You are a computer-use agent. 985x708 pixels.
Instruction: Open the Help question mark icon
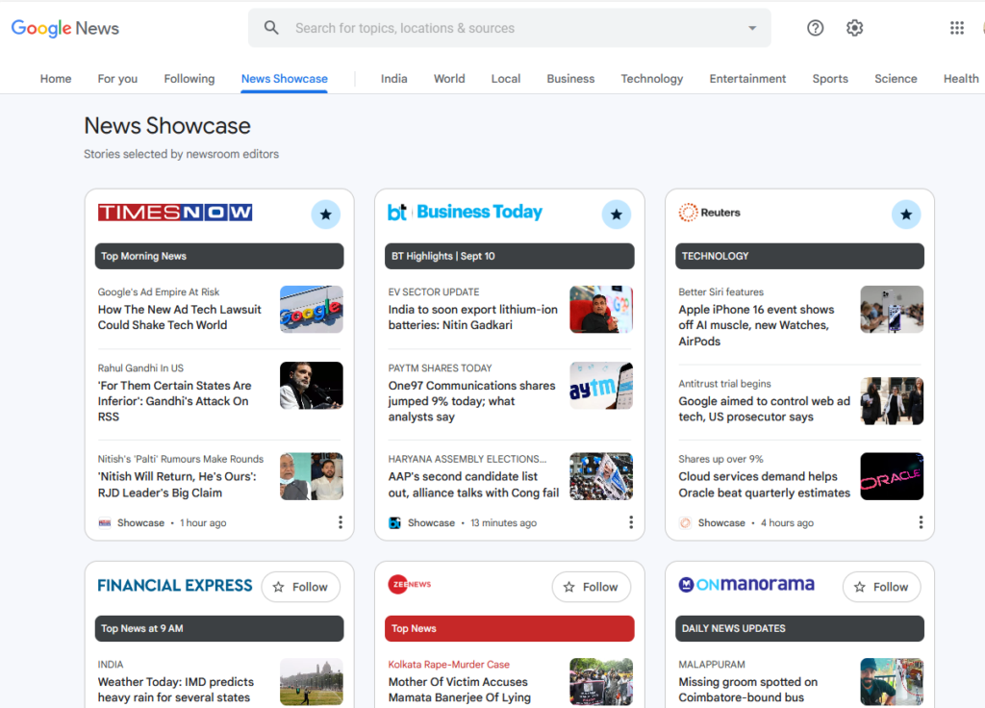(x=816, y=28)
